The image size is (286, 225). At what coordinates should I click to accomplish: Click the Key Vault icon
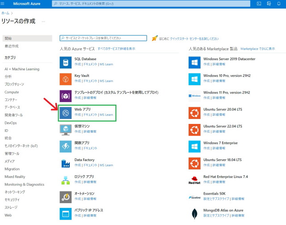tap(66, 79)
